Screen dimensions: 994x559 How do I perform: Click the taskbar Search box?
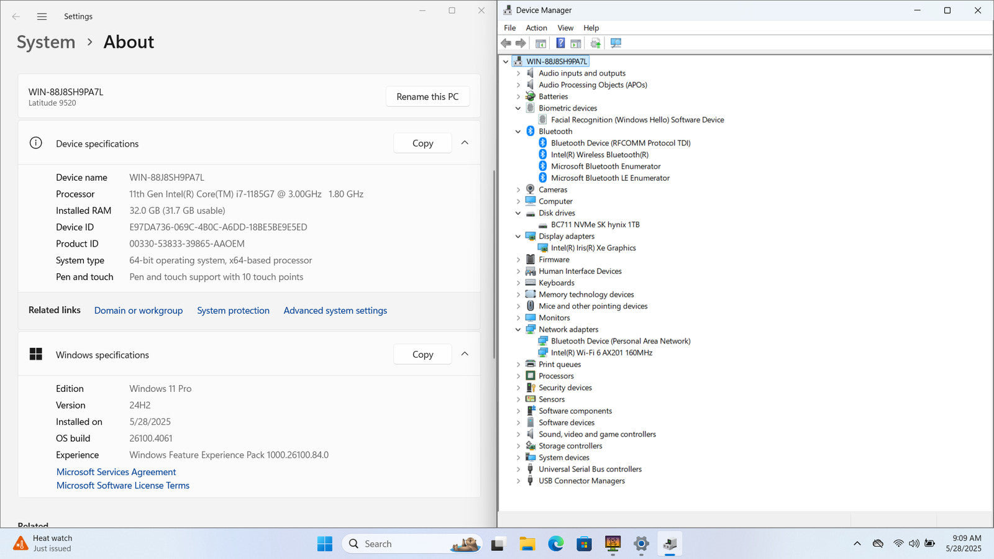pos(411,544)
